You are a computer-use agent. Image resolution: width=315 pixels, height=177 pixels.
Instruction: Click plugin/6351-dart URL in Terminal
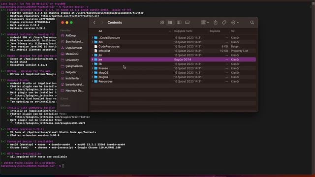50,123
